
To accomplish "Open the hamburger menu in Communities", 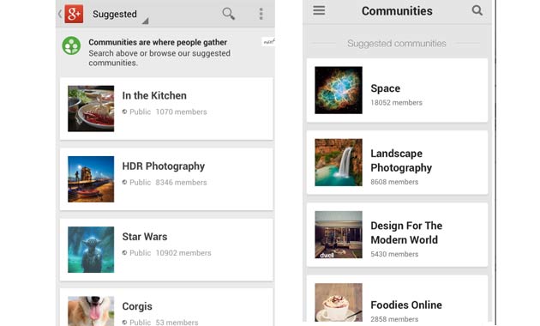I will coord(319,10).
